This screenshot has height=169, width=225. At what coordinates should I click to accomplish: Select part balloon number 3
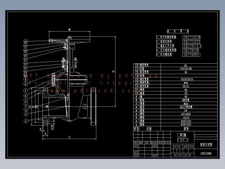26,110
